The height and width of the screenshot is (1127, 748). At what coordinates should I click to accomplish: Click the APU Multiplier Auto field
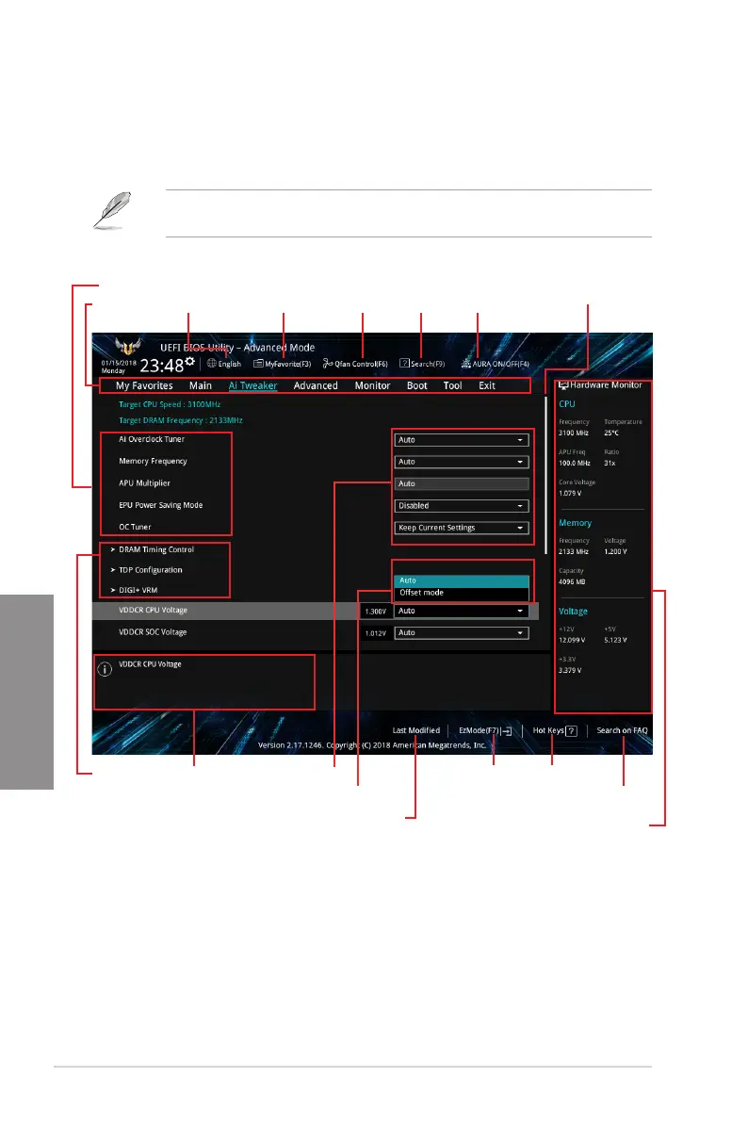pos(462,483)
